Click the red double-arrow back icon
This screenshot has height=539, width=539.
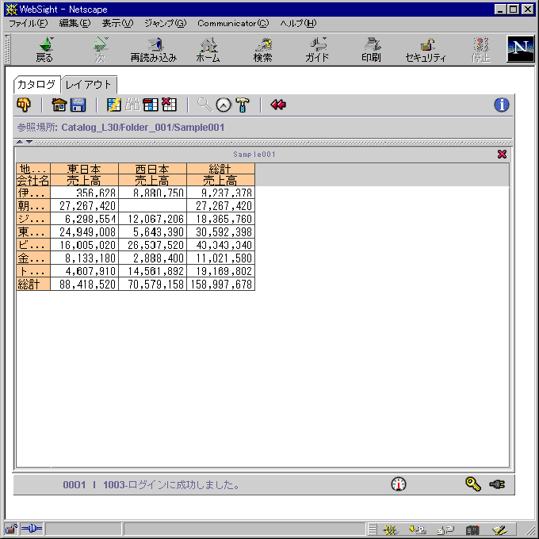click(x=277, y=105)
